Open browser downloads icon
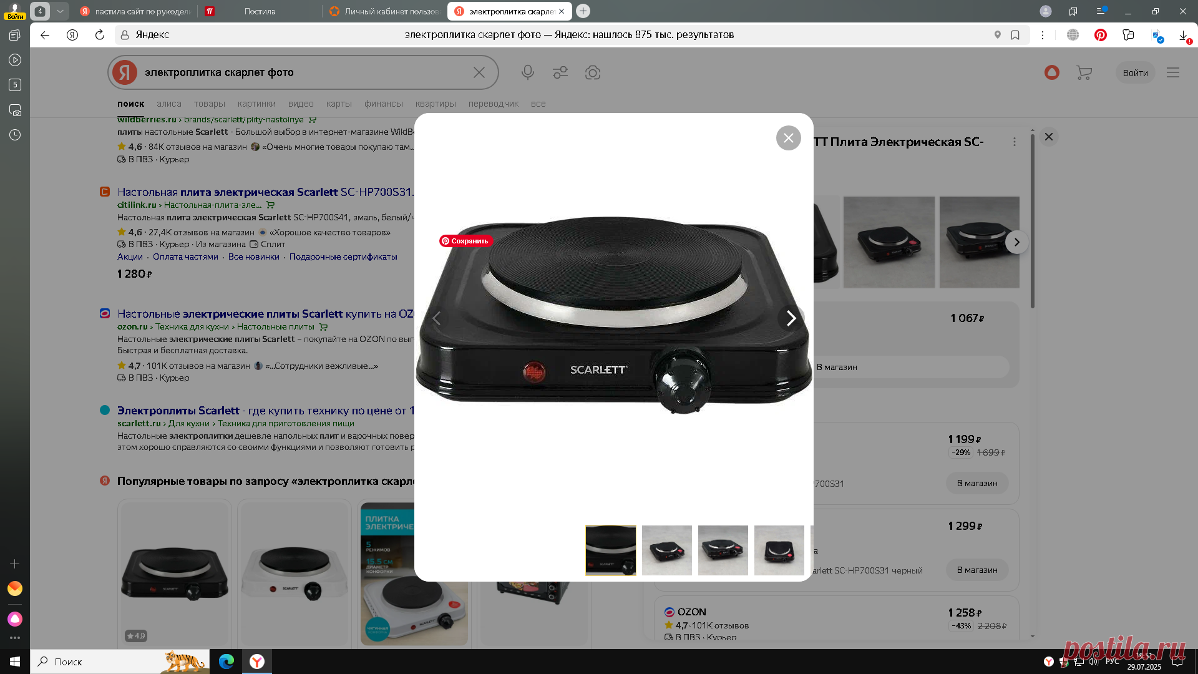1198x674 pixels. [x=1184, y=36]
